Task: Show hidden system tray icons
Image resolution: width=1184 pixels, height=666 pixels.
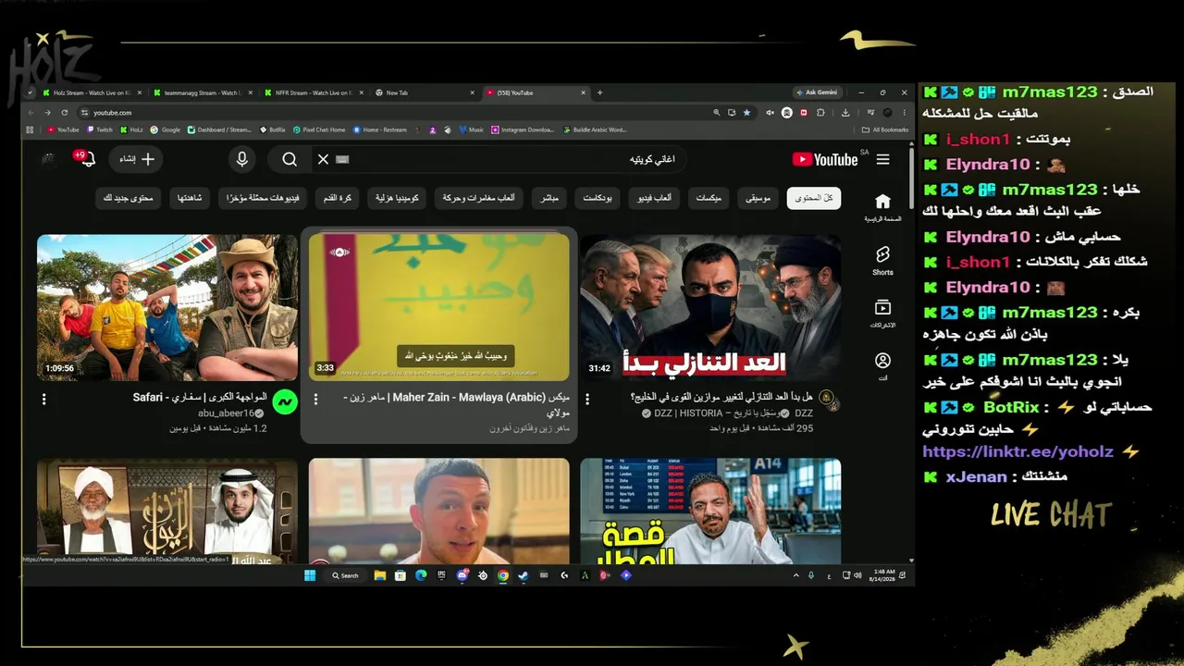Action: coord(795,575)
